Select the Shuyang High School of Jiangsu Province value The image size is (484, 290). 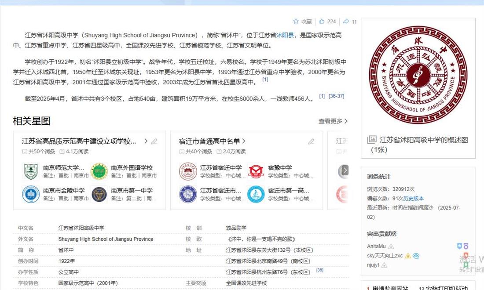pos(106,239)
